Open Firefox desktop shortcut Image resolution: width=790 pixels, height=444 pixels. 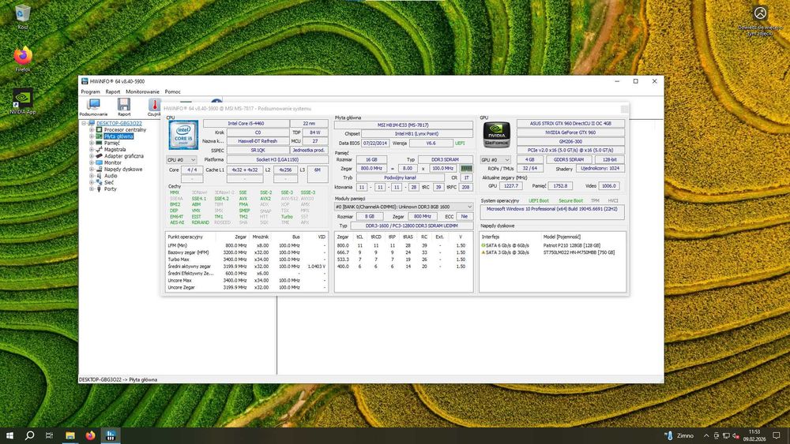pyautogui.click(x=23, y=59)
